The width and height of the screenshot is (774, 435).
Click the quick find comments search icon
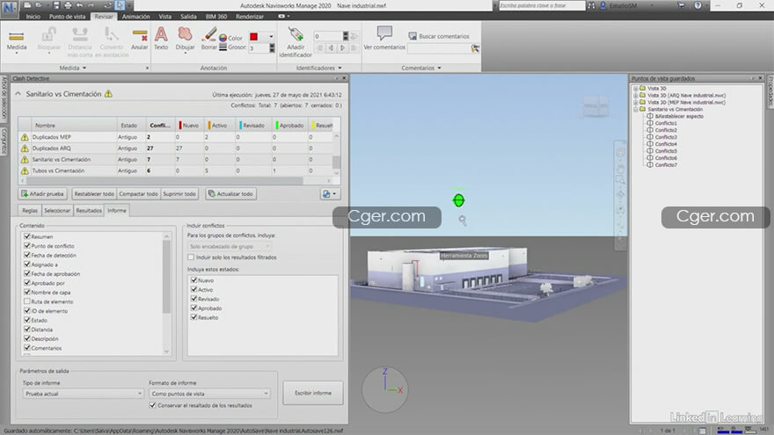point(475,48)
